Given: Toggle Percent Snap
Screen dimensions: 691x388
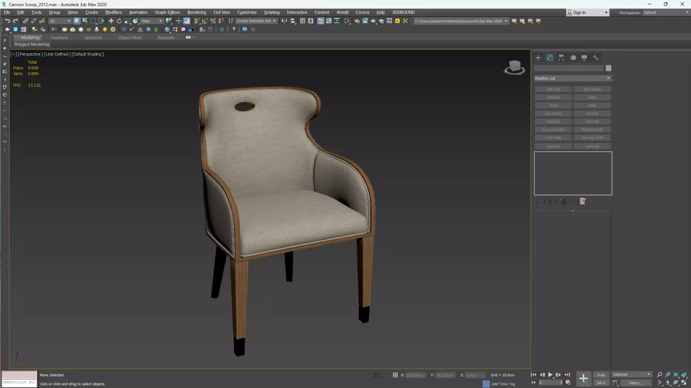Looking at the screenshot, I should click(213, 21).
